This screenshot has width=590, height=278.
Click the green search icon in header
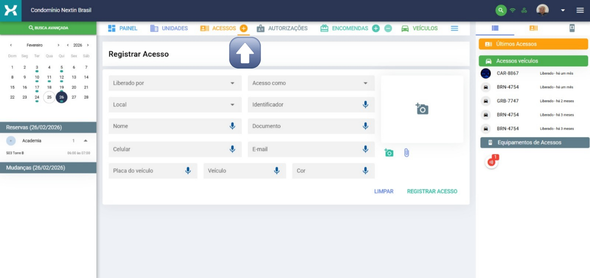point(500,10)
